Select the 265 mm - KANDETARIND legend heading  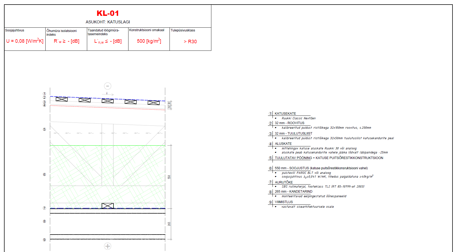coord(293,192)
